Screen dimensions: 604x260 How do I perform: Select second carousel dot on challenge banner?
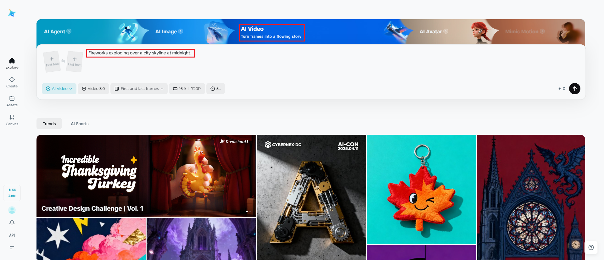pyautogui.click(x=250, y=211)
